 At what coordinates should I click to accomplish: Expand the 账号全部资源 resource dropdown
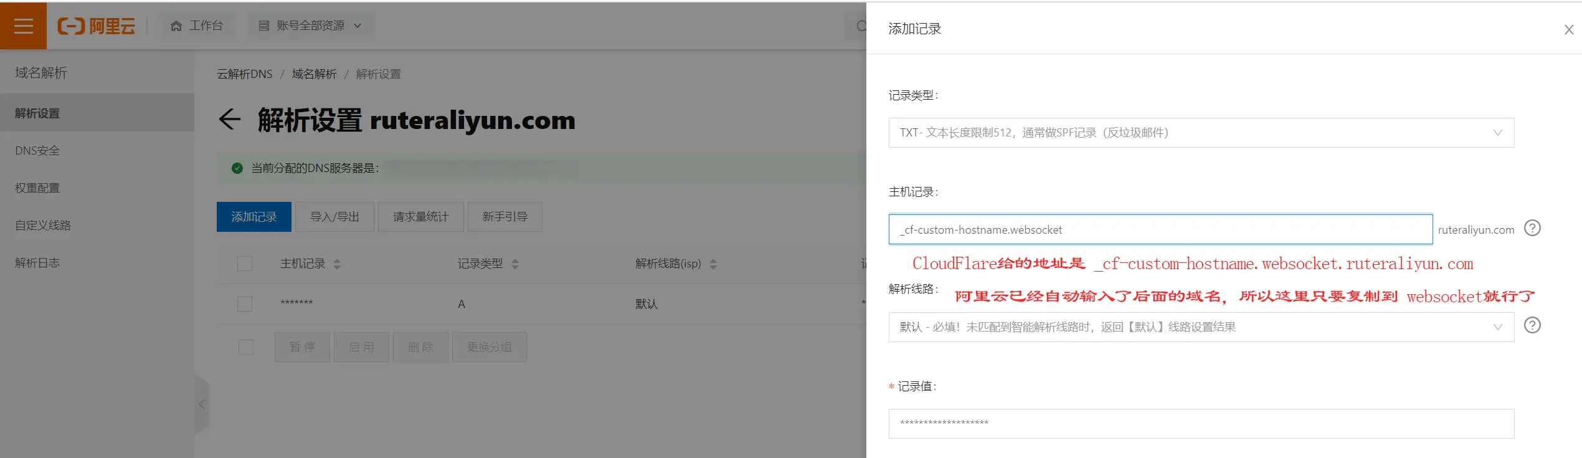310,26
